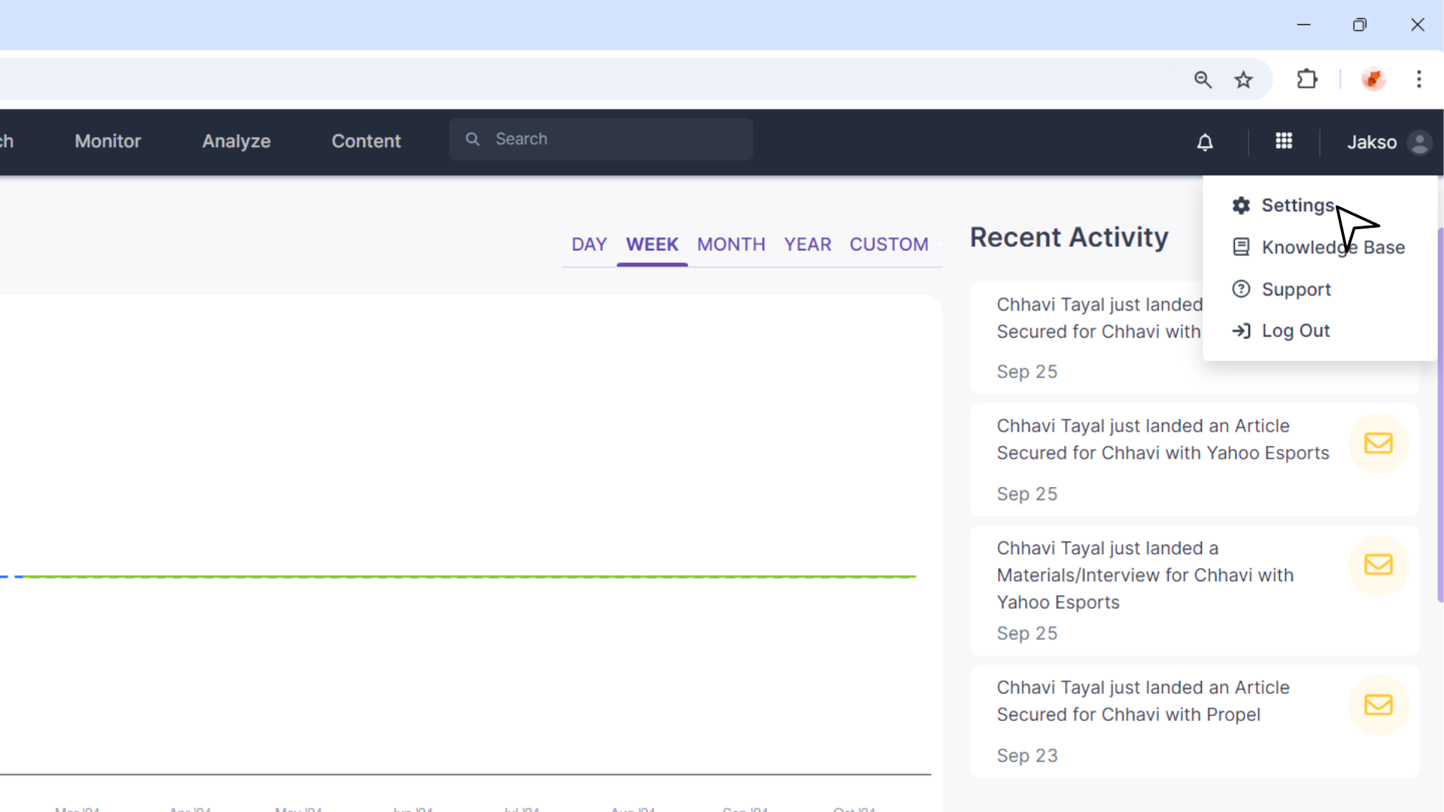Open the Materials/Interview Yahoo Esports activity

1194,590
